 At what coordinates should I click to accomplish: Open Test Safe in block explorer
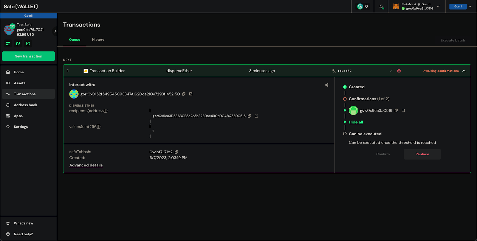(x=28, y=44)
